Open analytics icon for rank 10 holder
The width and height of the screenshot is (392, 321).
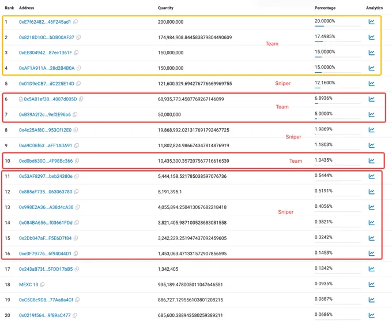pos(371,160)
